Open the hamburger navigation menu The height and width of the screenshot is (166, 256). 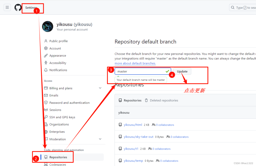[x=7, y=7]
